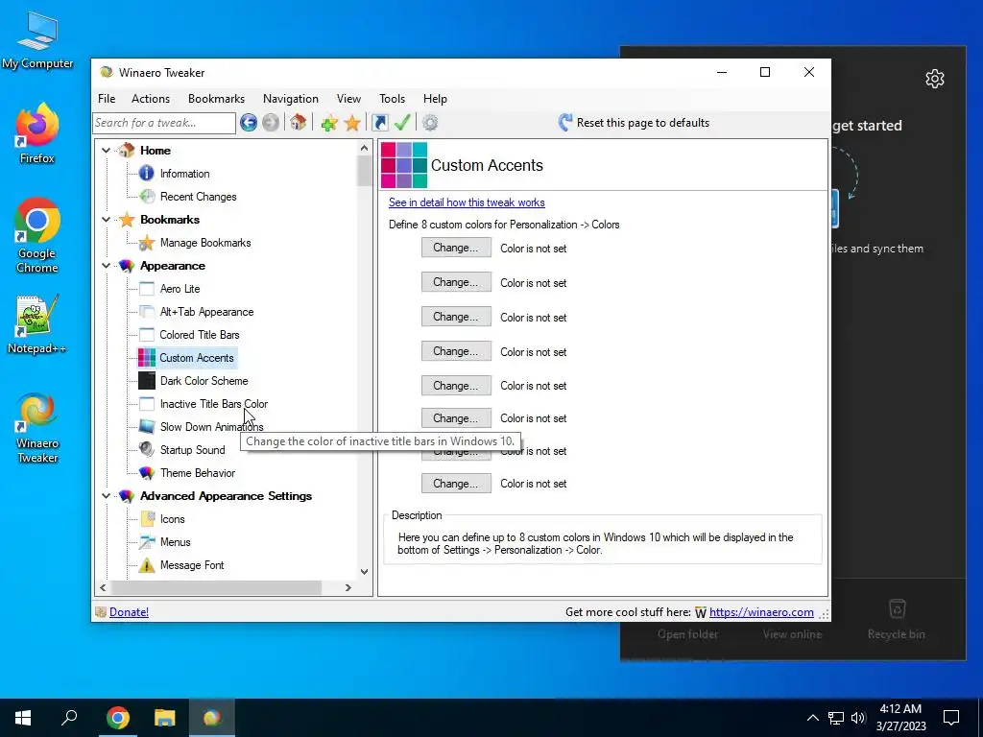Open Menus tweak in the tree
983x737 pixels.
coord(175,542)
